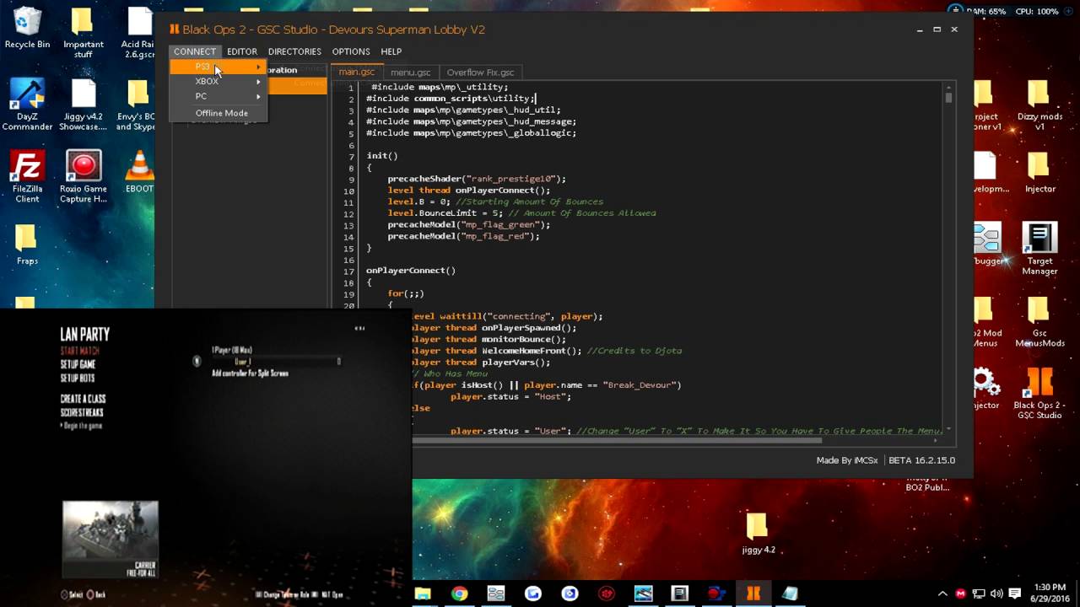Open the CONNECT menu
This screenshot has width=1080, height=607.
pos(195,51)
